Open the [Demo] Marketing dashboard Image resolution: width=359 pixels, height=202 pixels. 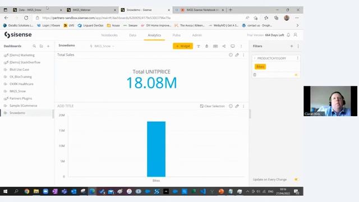click(22, 55)
